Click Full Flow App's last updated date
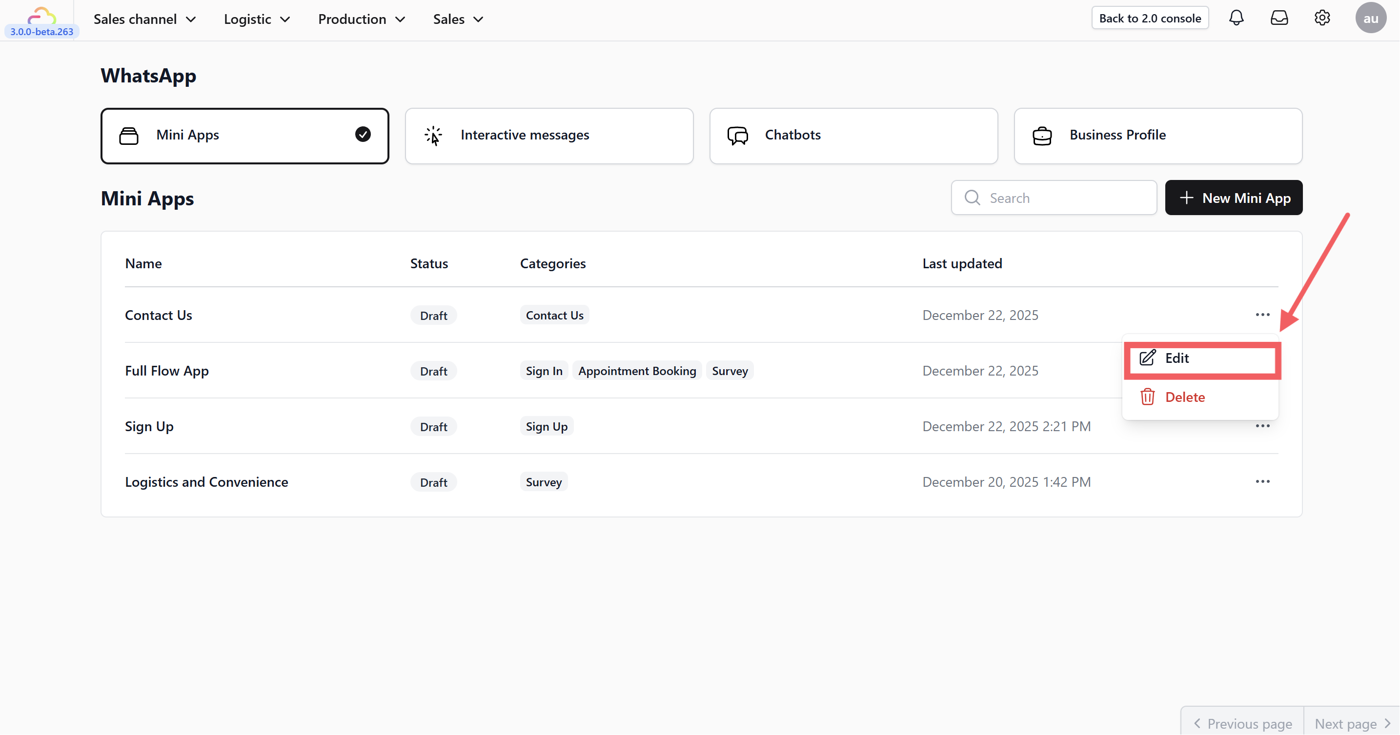This screenshot has width=1400, height=735. pyautogui.click(x=980, y=371)
